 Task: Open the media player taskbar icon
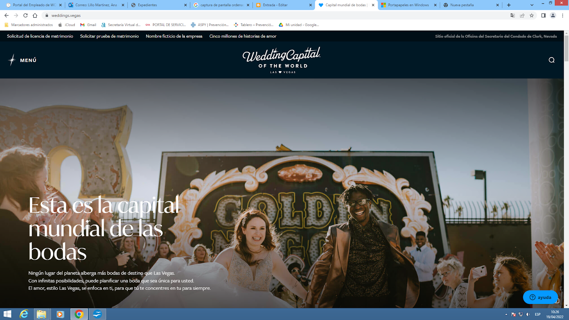coord(60,314)
